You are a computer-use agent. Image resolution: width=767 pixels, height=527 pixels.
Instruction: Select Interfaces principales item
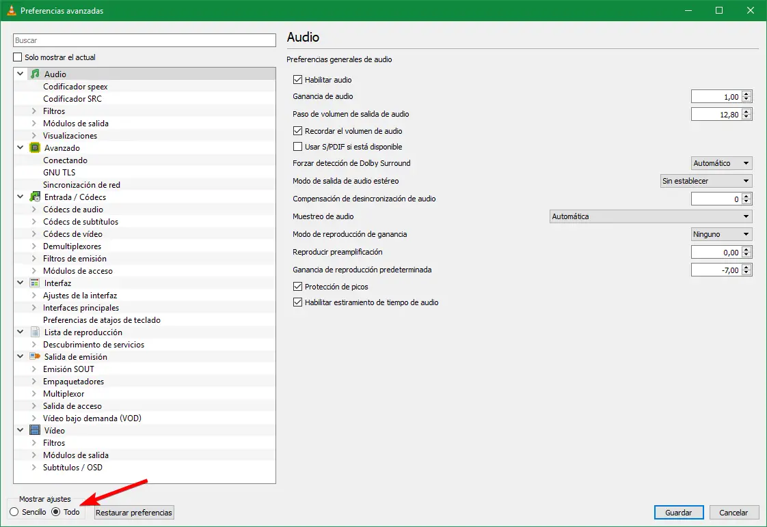(x=81, y=308)
